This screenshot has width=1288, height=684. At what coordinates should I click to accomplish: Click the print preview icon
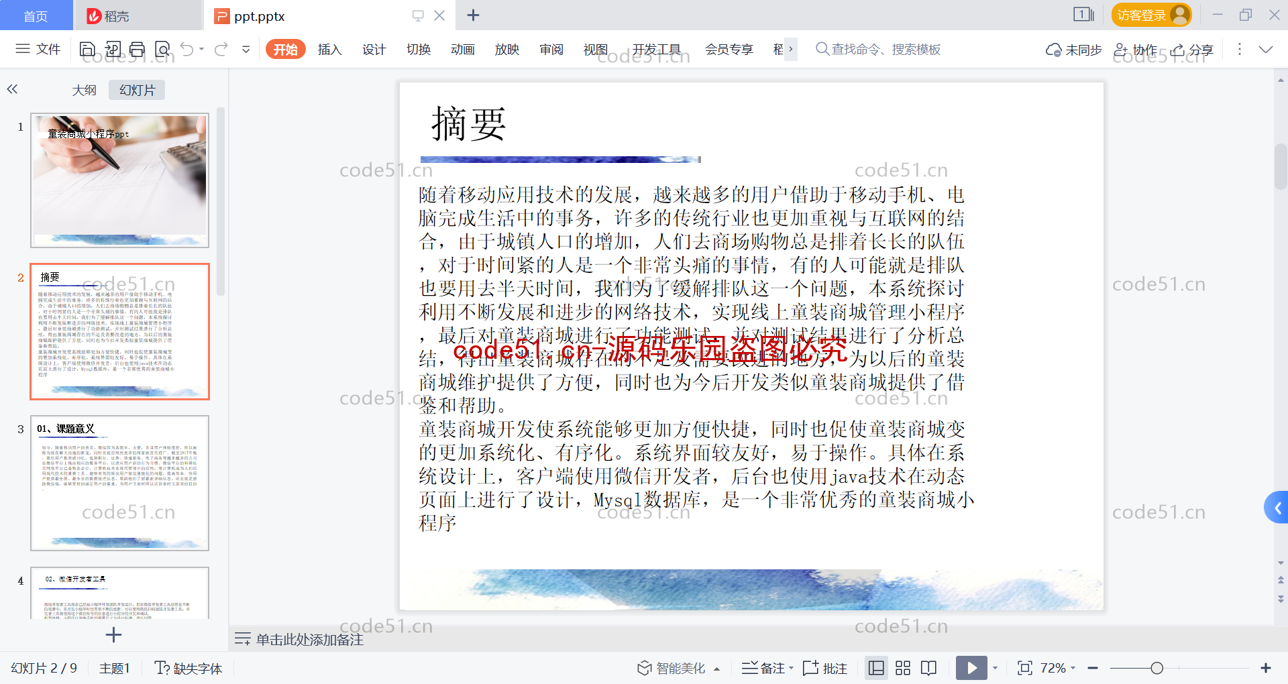pyautogui.click(x=162, y=49)
